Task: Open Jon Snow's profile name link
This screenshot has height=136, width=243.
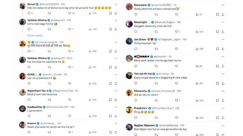Action: pyautogui.click(x=140, y=39)
